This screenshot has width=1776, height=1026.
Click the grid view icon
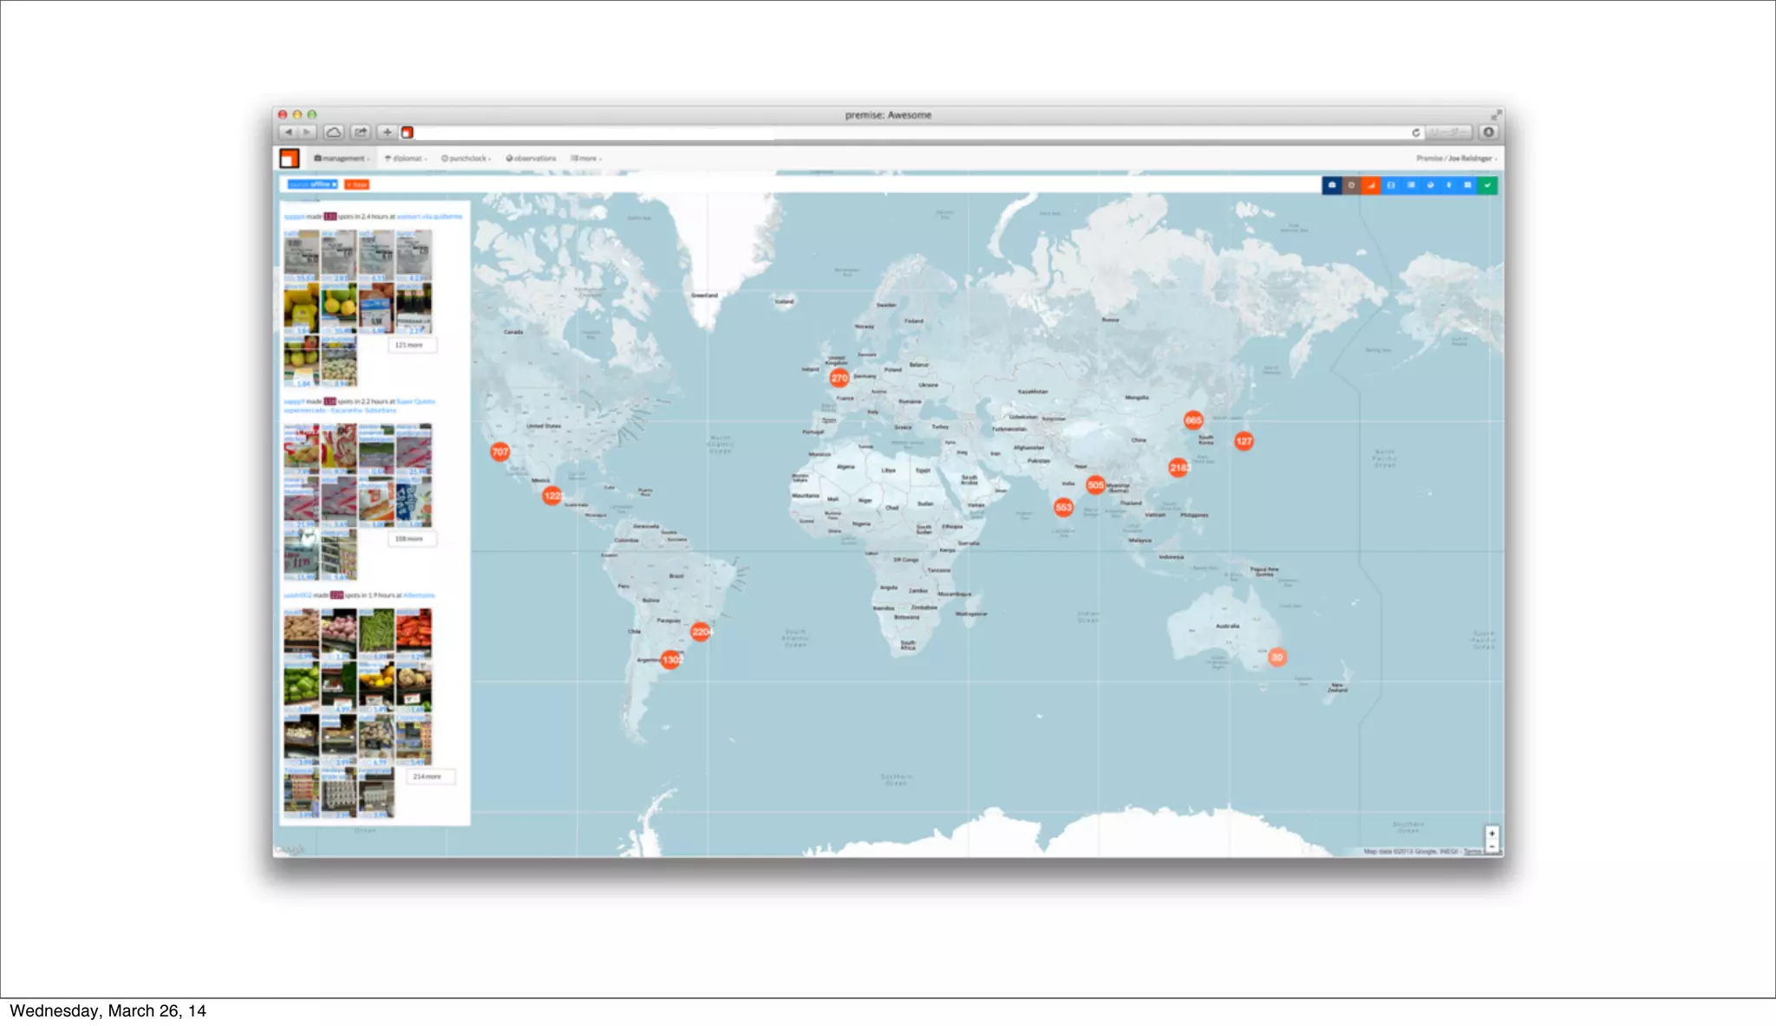coord(1467,185)
